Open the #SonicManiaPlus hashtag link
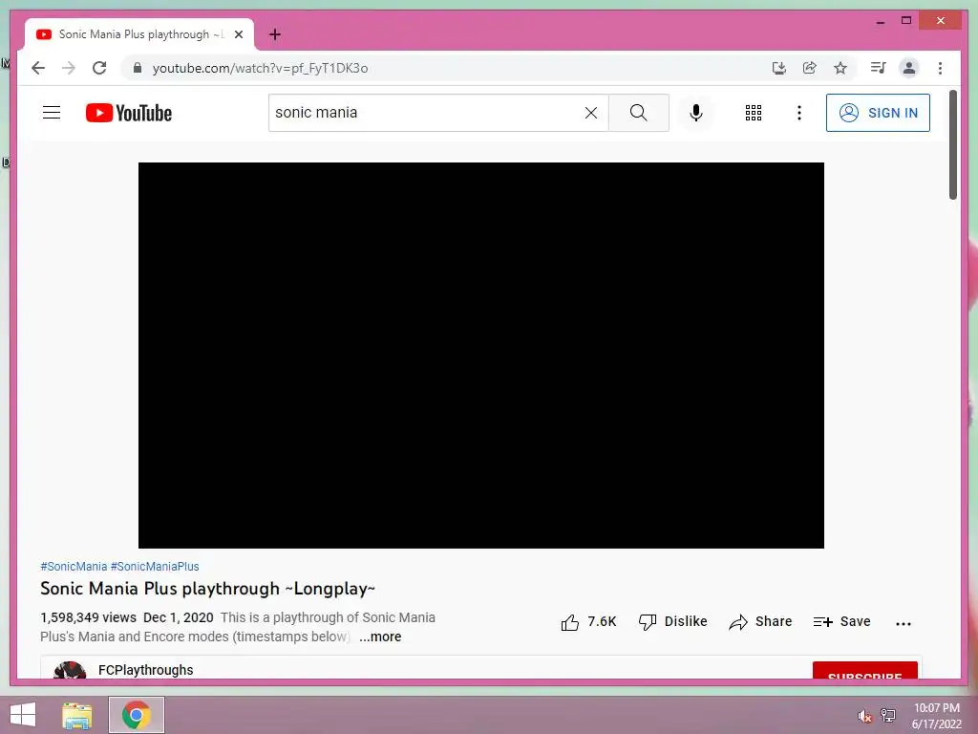The image size is (978, 734). point(155,567)
